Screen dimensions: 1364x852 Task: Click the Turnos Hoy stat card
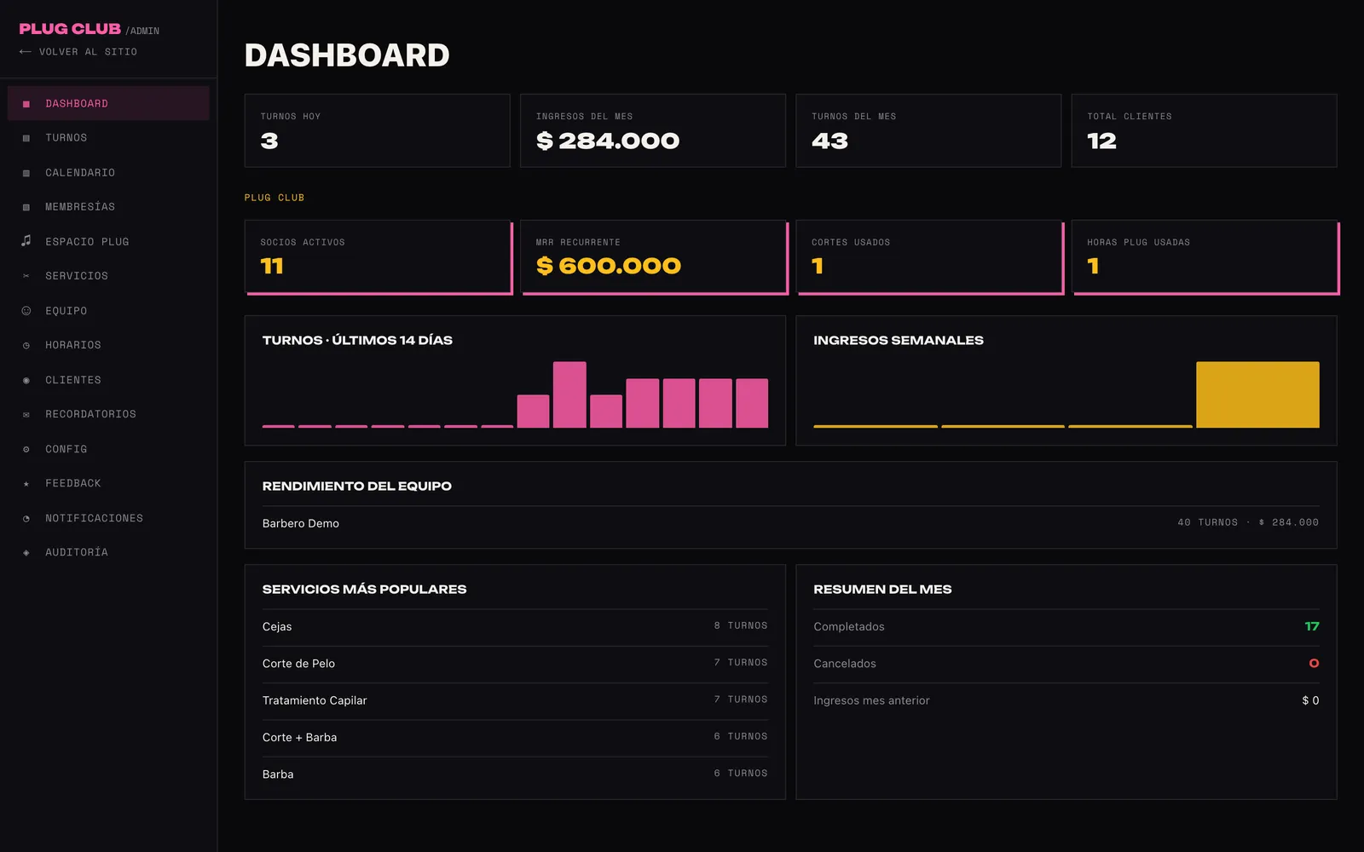coord(378,130)
